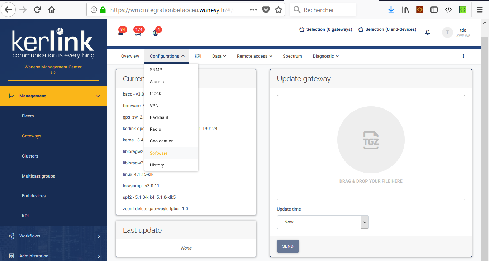Open the notifications bell

coord(427,32)
